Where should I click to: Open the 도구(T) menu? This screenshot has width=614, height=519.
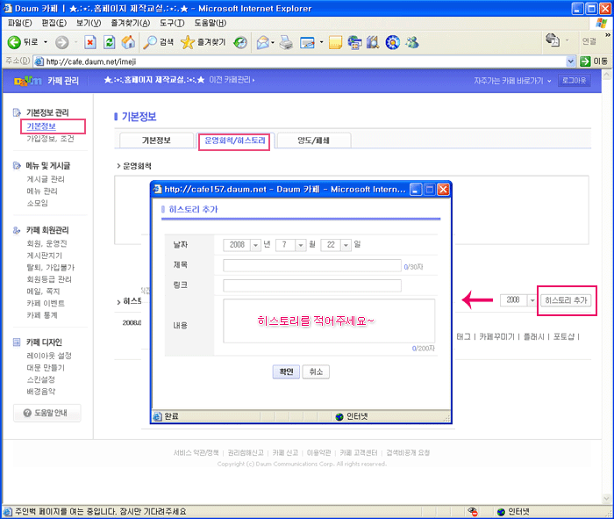(x=172, y=23)
